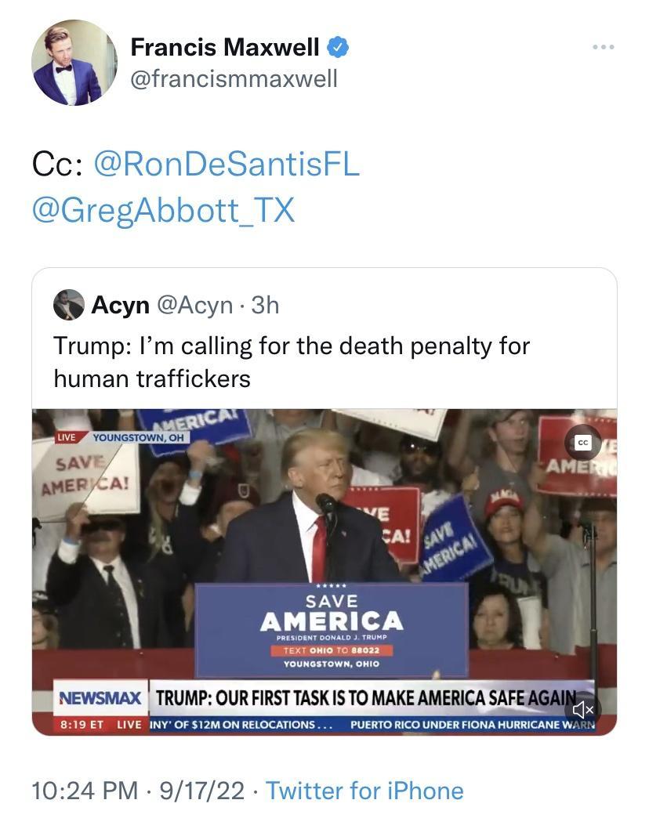Viewport: 649px width, 818px height.
Task: Click the Twitter for iPhone source link
Action: [365, 791]
